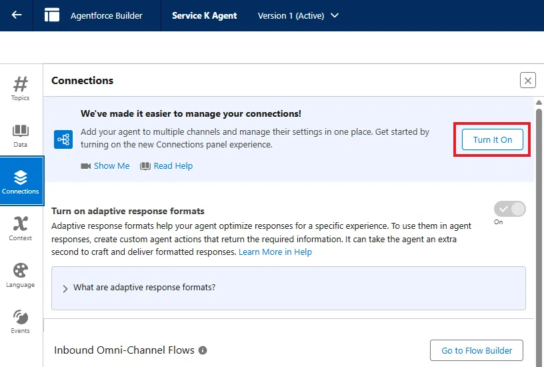Click the Agentforce Builder label

[x=107, y=15]
